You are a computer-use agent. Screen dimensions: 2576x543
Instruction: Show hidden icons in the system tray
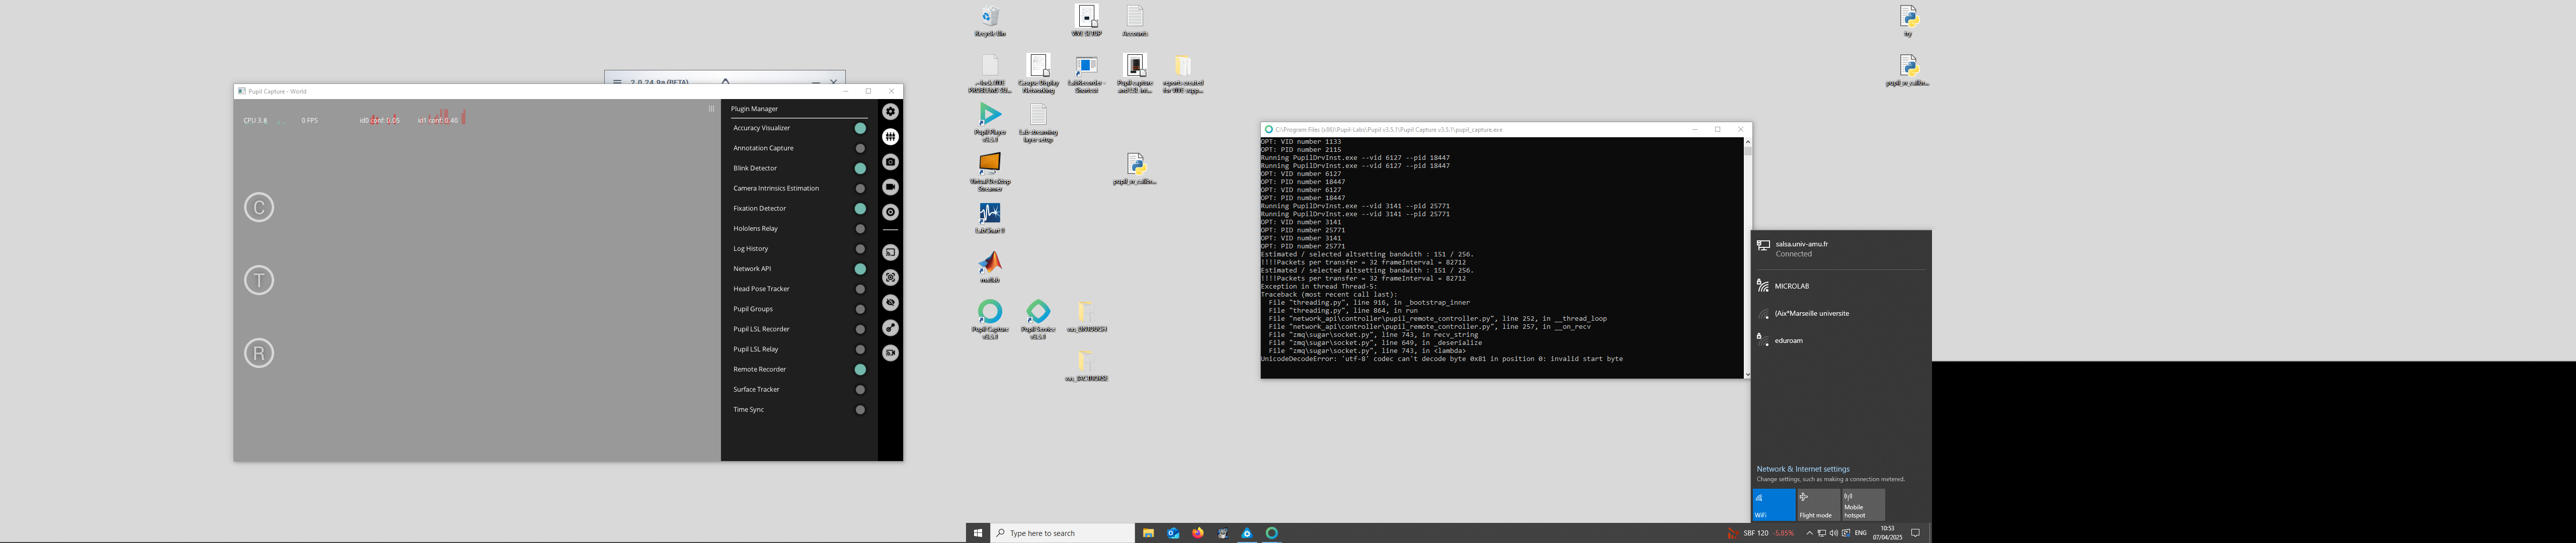(x=1809, y=533)
